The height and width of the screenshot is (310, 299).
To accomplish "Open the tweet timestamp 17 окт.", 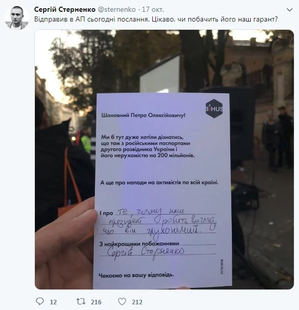I will [x=153, y=9].
